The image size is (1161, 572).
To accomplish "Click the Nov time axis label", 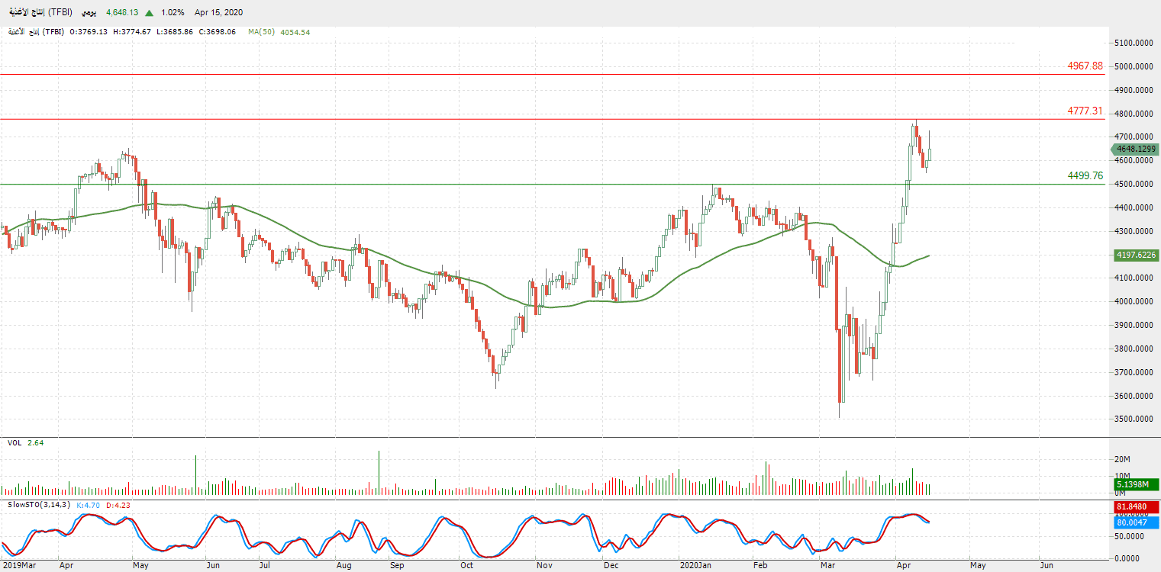I will pos(544,566).
